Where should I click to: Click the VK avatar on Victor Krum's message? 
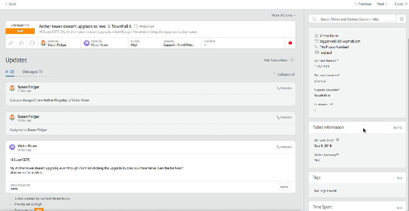coord(12,147)
